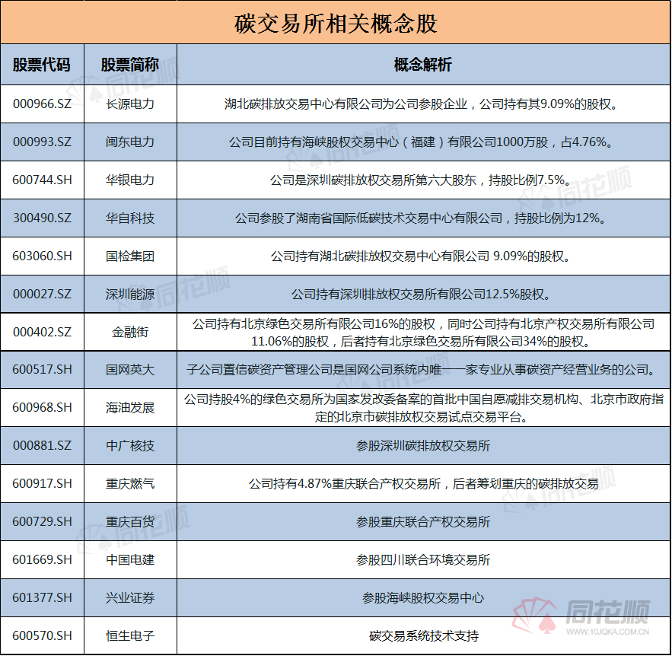Screen dimensions: 672x656
Task: Click stock code 600517.SH
Action: point(42,369)
